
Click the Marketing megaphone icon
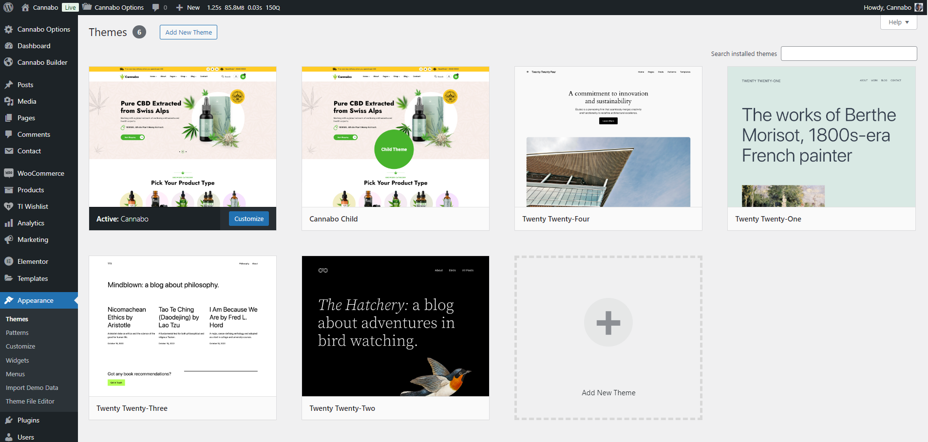tap(9, 239)
